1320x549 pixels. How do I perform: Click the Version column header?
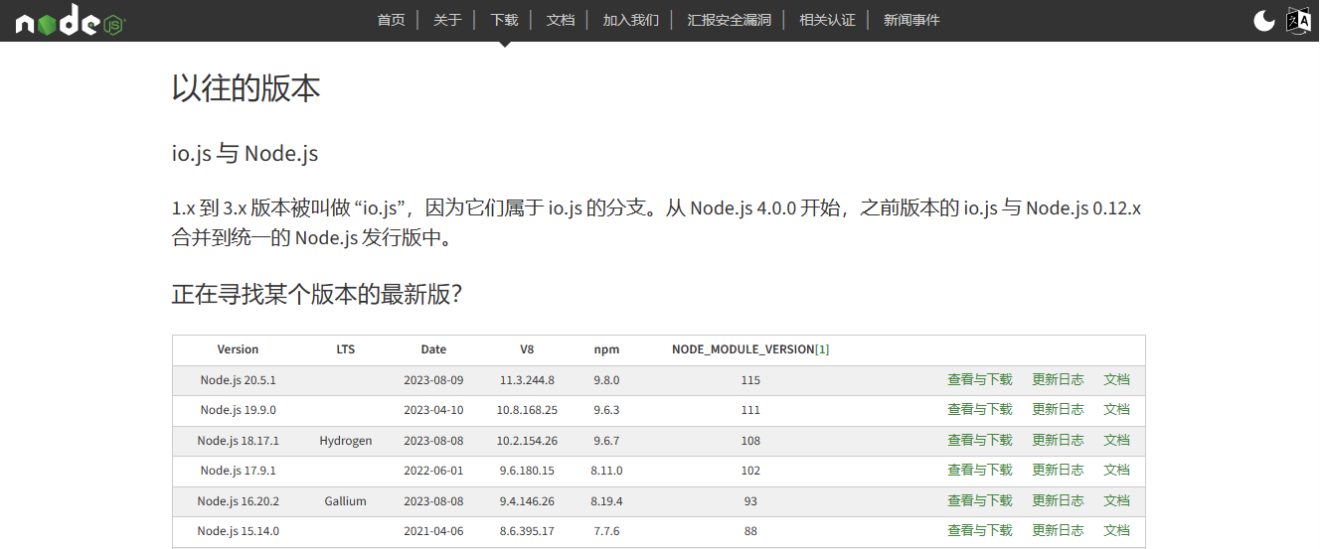(238, 349)
